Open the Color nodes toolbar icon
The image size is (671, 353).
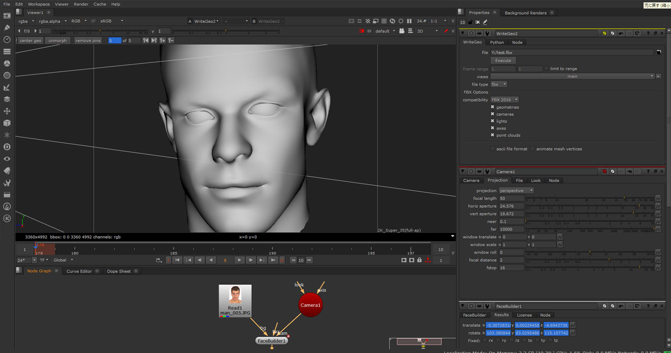(x=7, y=63)
